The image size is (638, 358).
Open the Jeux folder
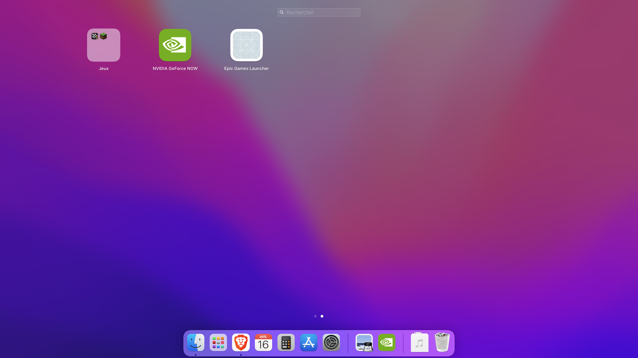(104, 45)
